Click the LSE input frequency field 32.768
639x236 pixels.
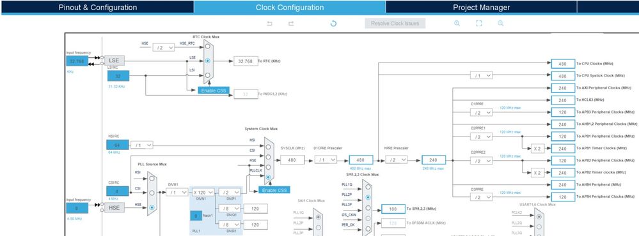click(x=77, y=61)
